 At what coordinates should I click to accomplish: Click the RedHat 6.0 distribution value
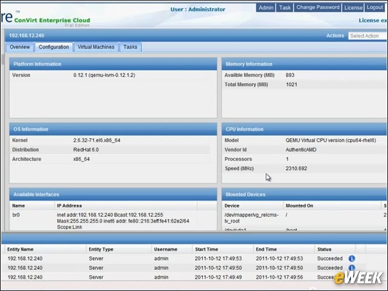pos(86,150)
